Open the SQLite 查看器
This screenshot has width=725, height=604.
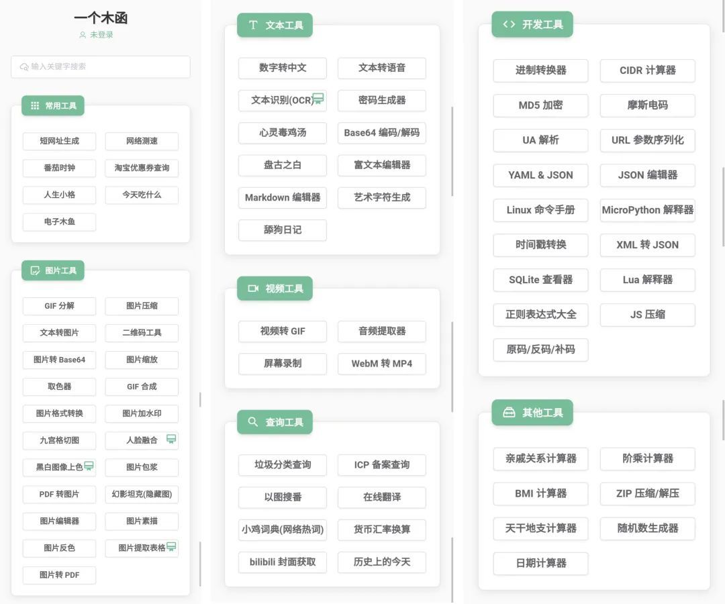[x=540, y=280]
